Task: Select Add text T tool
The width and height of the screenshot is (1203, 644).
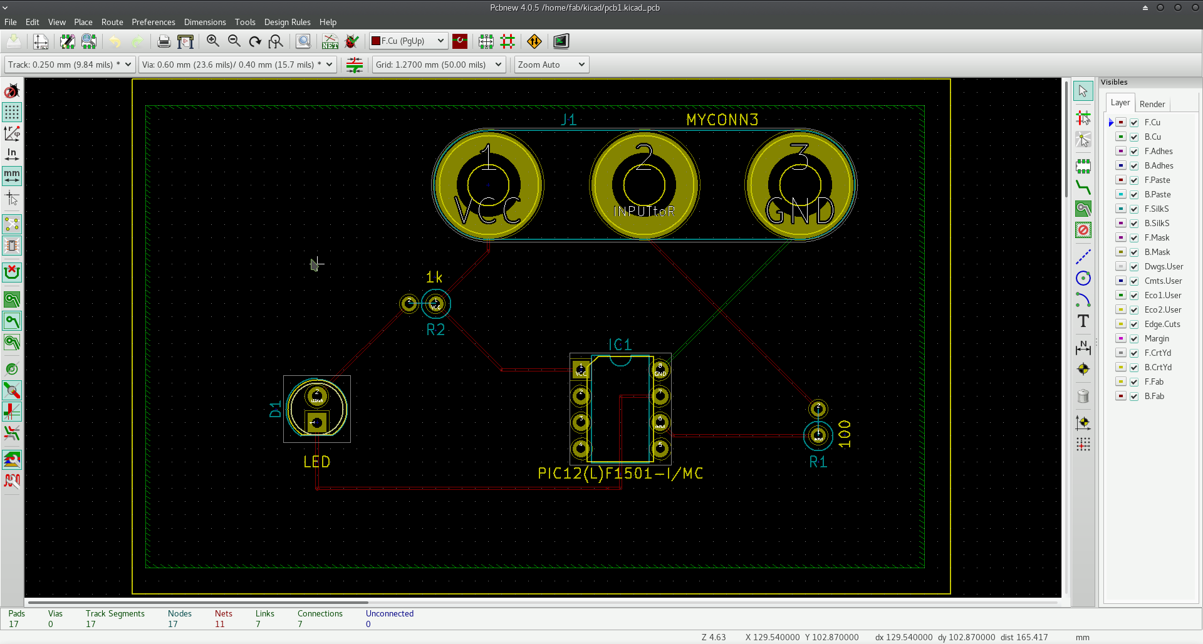Action: (x=1083, y=321)
